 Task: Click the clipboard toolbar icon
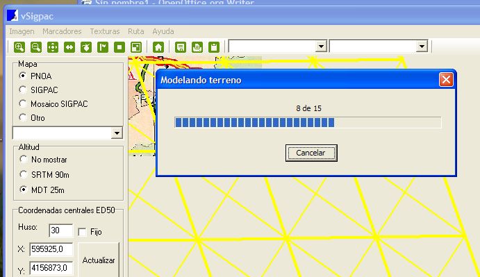(x=214, y=47)
